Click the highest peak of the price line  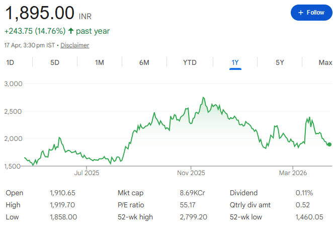coord(203,98)
